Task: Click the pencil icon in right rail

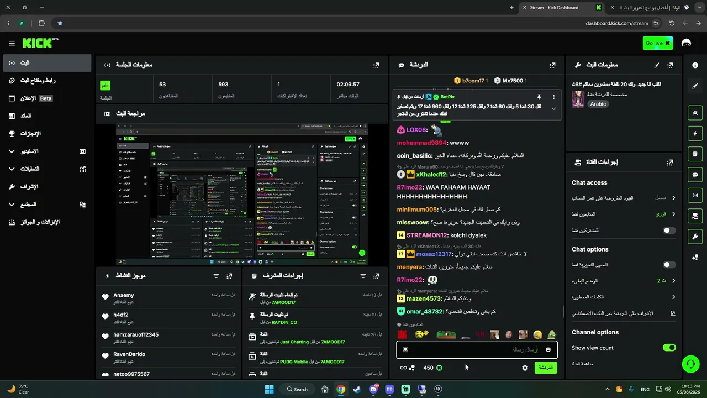Action: 695,86
